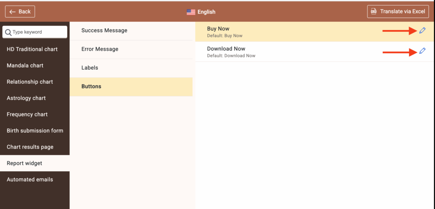
Task: Switch to the Success Message tab
Action: click(x=105, y=31)
